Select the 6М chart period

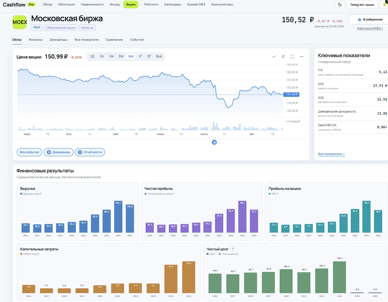point(131,56)
